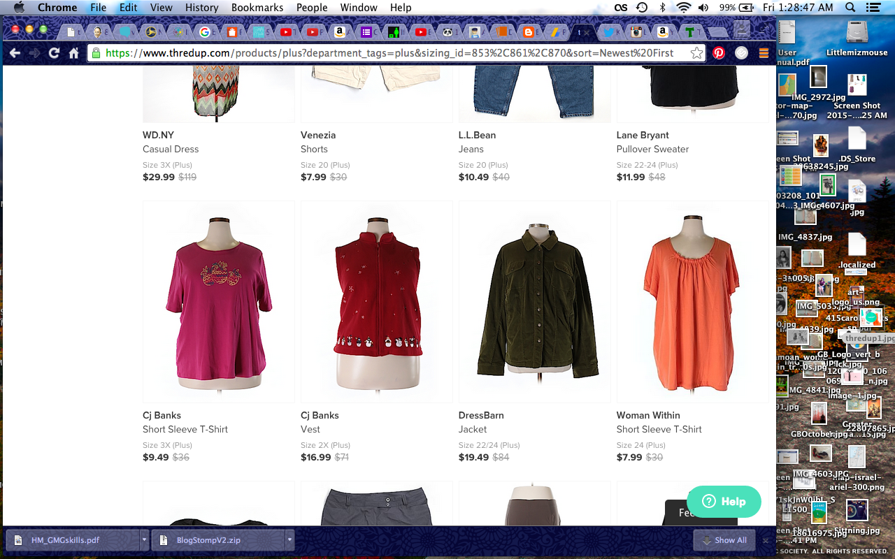The width and height of the screenshot is (895, 559).
Task: Switch to the Blogger tab
Action: [529, 31]
